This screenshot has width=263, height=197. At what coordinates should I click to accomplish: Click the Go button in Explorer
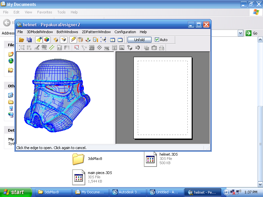tap(251, 33)
